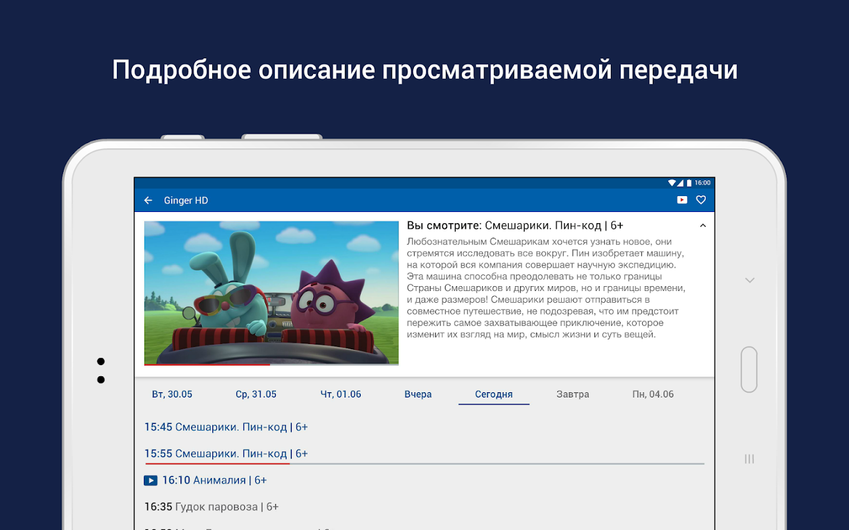This screenshot has width=849, height=530.
Task: Tap the cellular signal icon in the status bar
Action: (680, 183)
